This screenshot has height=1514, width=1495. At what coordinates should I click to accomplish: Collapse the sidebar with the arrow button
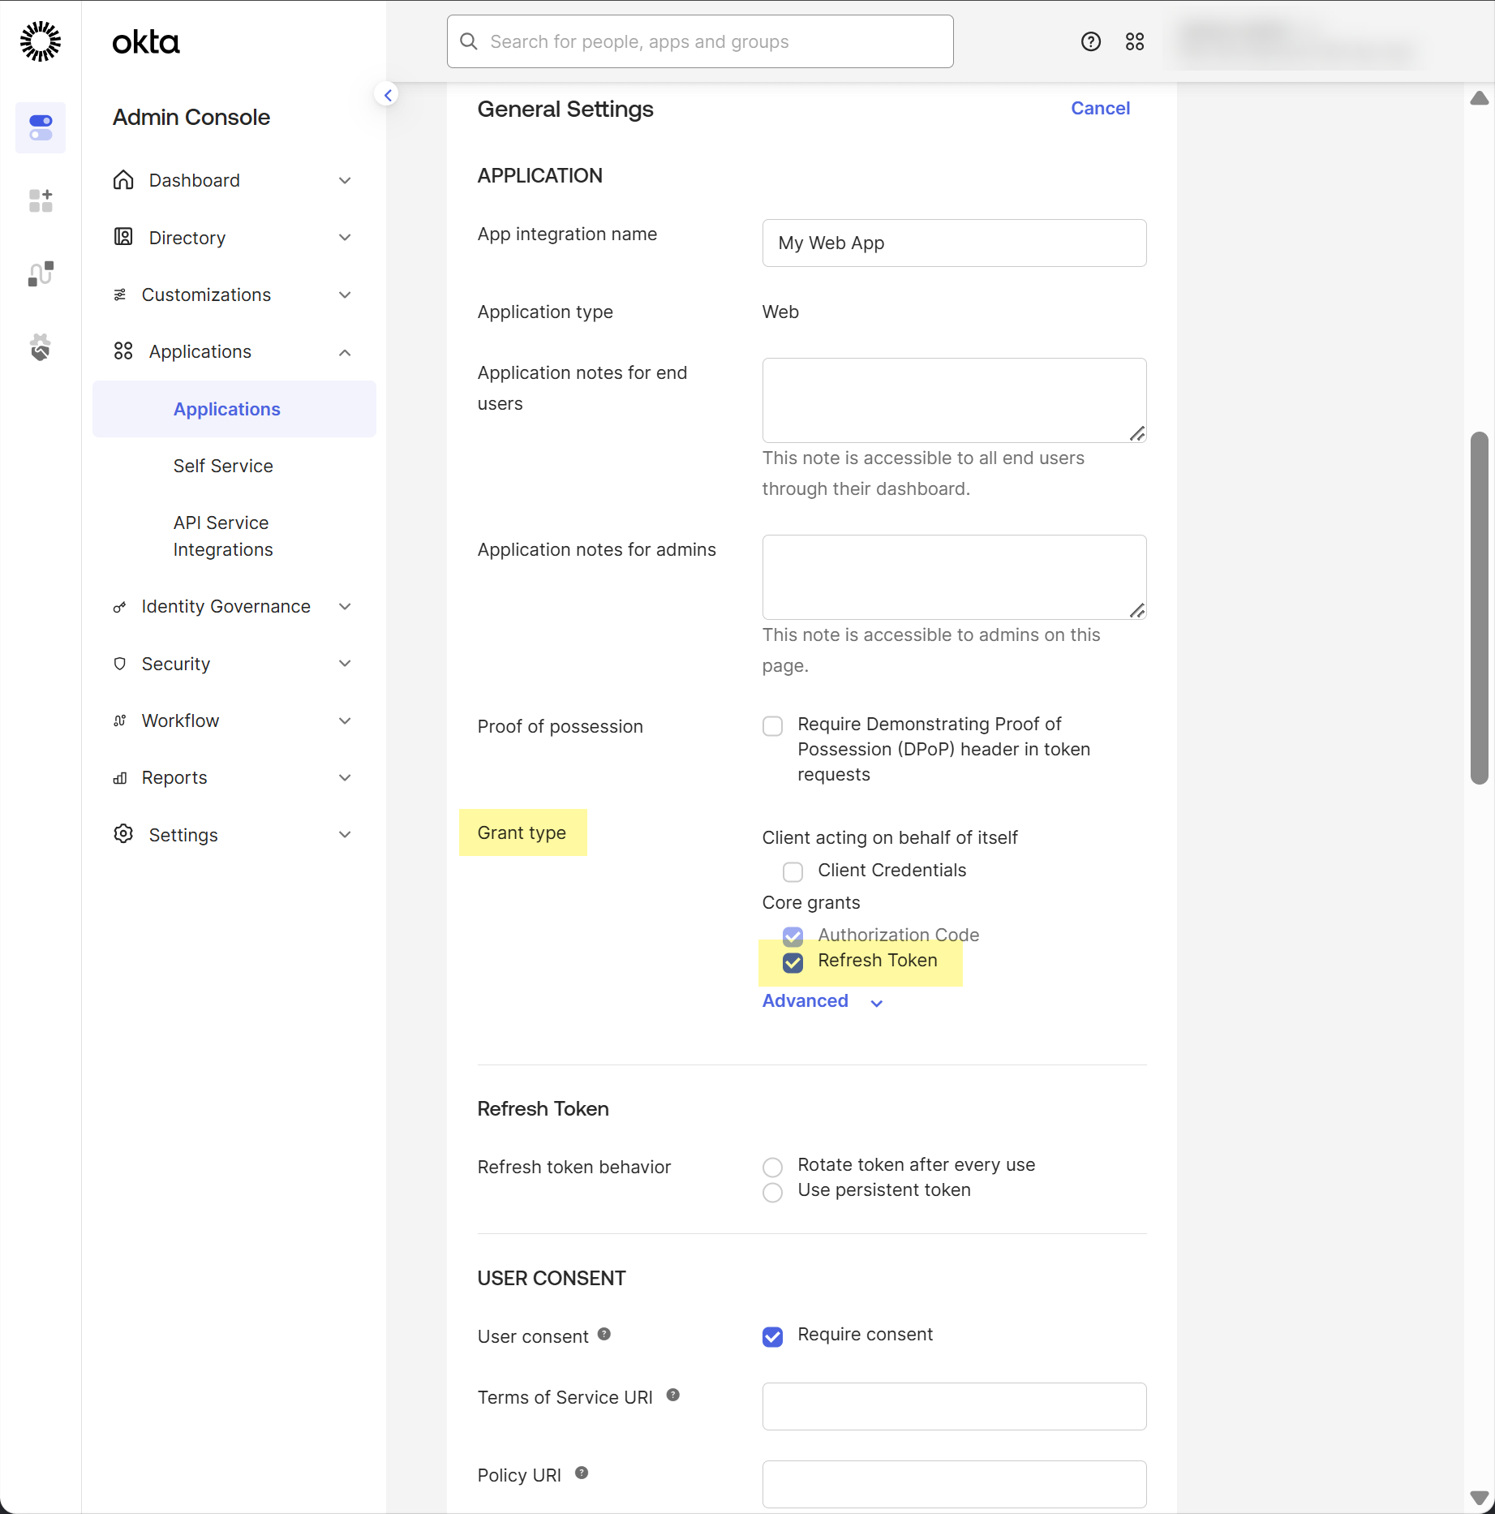click(x=388, y=95)
